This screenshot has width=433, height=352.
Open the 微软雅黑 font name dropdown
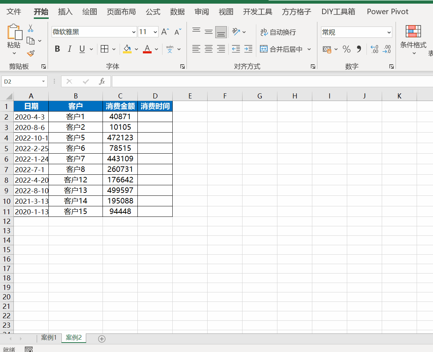pos(134,32)
